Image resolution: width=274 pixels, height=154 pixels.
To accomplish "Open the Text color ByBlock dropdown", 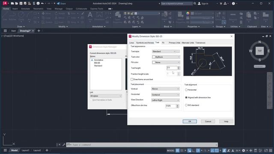I will pos(166,57).
